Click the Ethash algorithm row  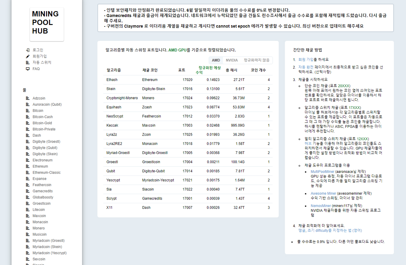pyautogui.click(x=188, y=80)
